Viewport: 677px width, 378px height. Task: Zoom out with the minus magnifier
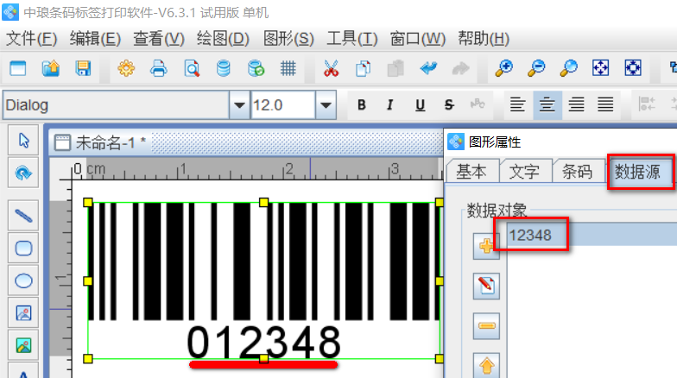pos(536,68)
